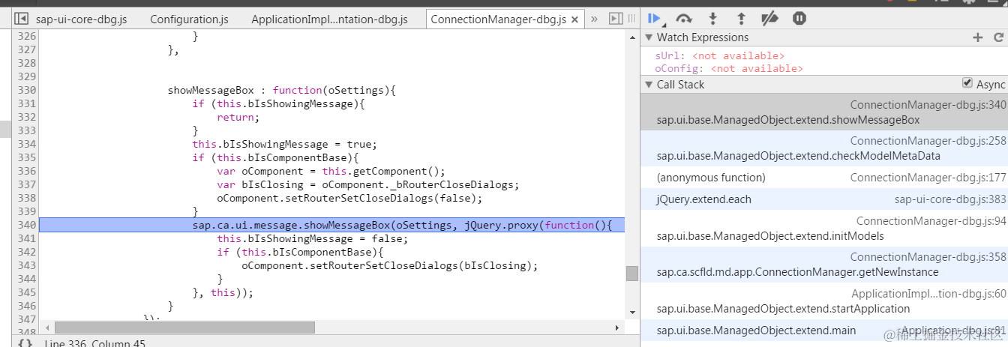Add a new watch expression
The height and width of the screenshot is (347, 1008).
pos(978,37)
